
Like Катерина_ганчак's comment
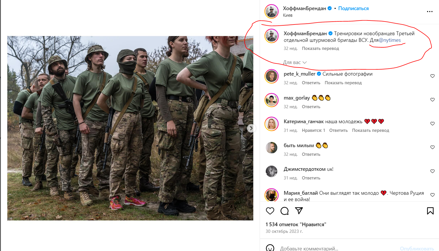tap(432, 123)
